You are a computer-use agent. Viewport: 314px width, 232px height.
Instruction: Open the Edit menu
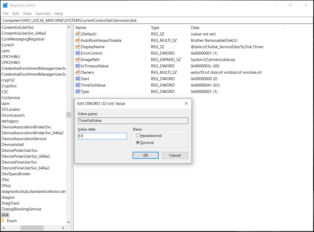pos(15,13)
